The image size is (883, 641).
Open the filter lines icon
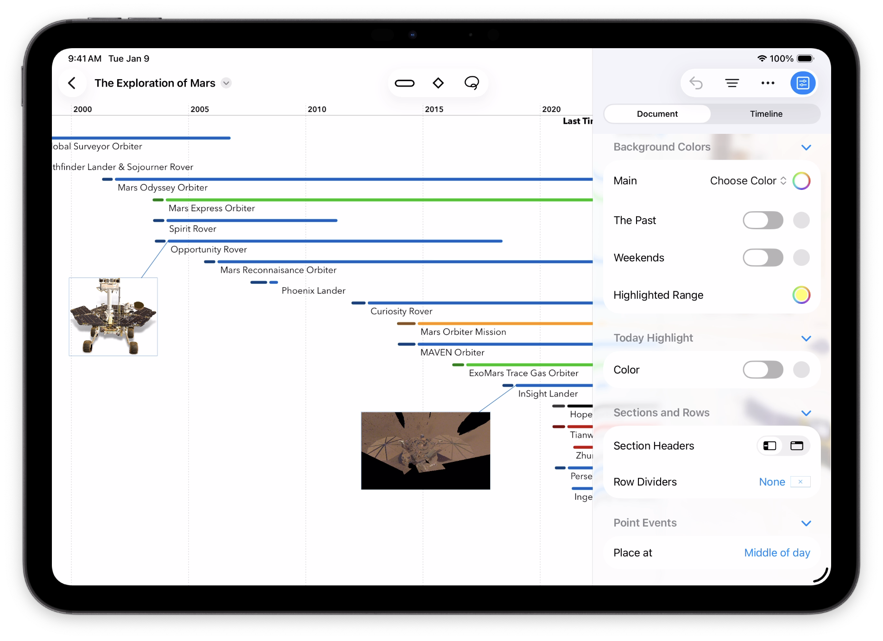point(732,83)
